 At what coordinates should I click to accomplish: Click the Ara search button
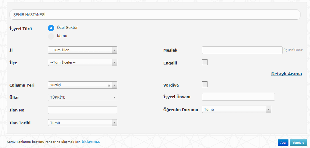[283, 142]
